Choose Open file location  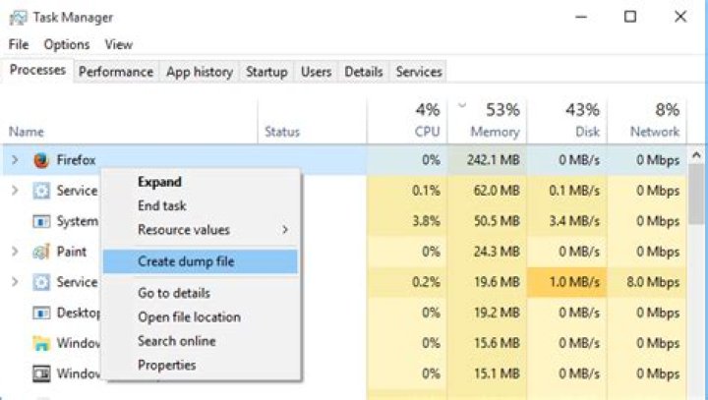[189, 316]
